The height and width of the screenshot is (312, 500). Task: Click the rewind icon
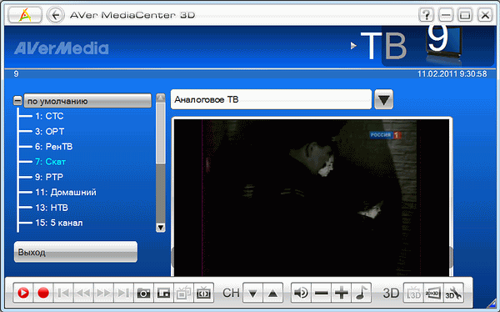coord(83,293)
